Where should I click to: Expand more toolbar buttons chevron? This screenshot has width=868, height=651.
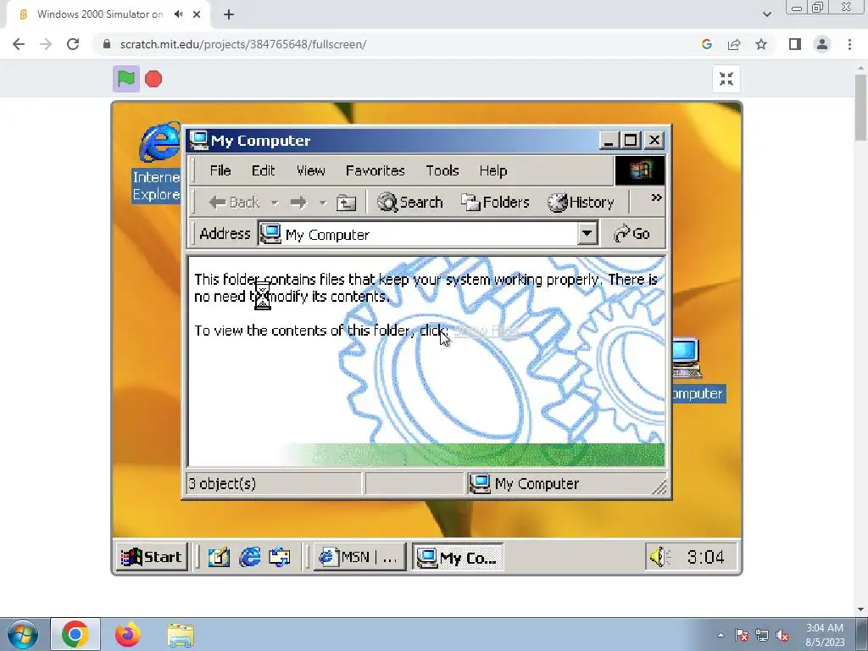(x=657, y=198)
